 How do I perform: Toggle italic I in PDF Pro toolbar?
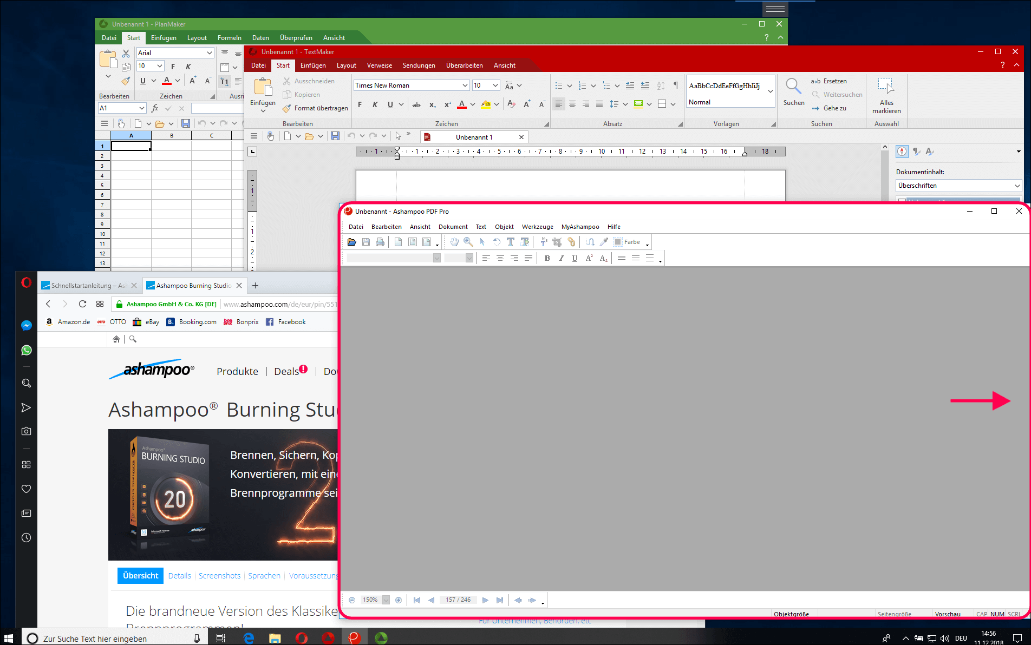pos(561,258)
